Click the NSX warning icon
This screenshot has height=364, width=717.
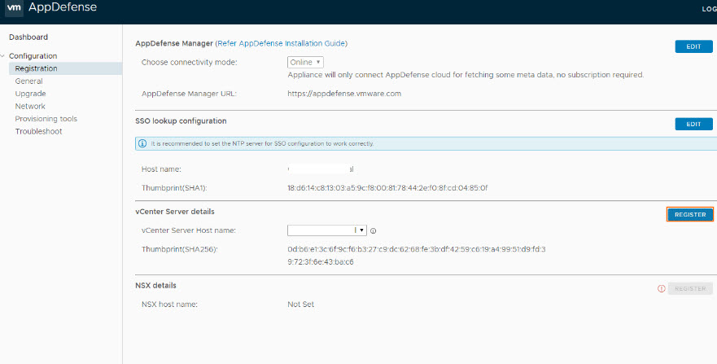(661, 289)
